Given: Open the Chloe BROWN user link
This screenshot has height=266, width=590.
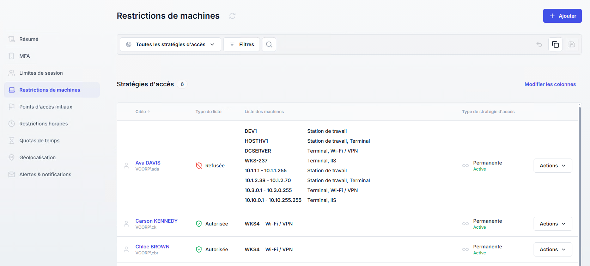Looking at the screenshot, I should pos(152,247).
